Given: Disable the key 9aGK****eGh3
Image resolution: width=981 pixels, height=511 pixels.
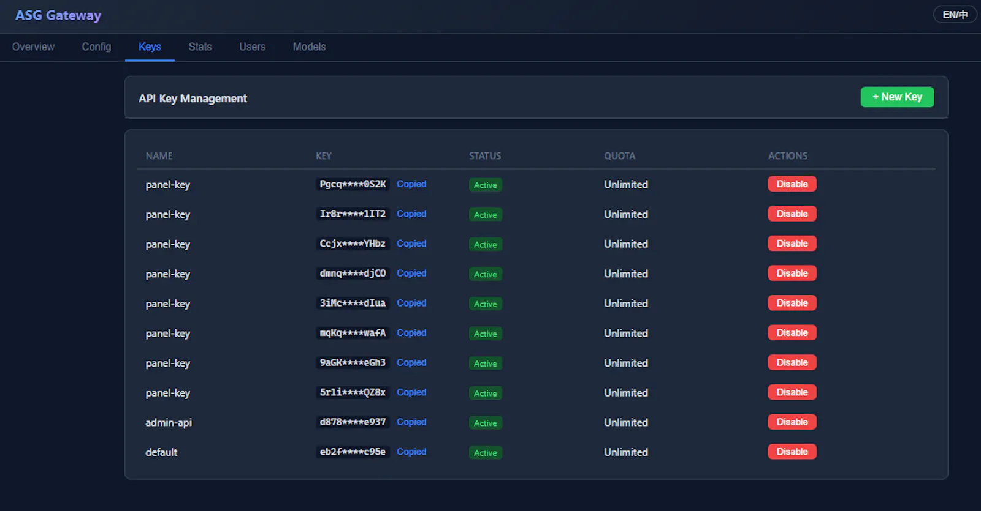Looking at the screenshot, I should (x=792, y=362).
